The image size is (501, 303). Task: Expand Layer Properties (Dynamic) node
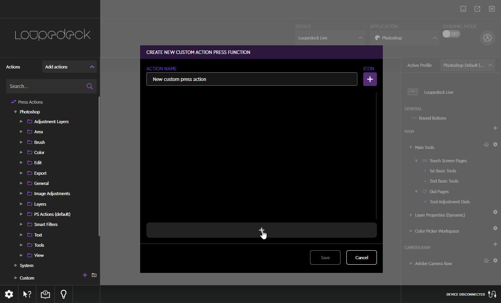click(411, 215)
